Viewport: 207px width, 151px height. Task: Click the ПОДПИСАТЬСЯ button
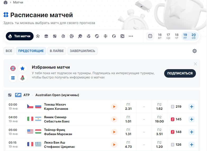[180, 73]
